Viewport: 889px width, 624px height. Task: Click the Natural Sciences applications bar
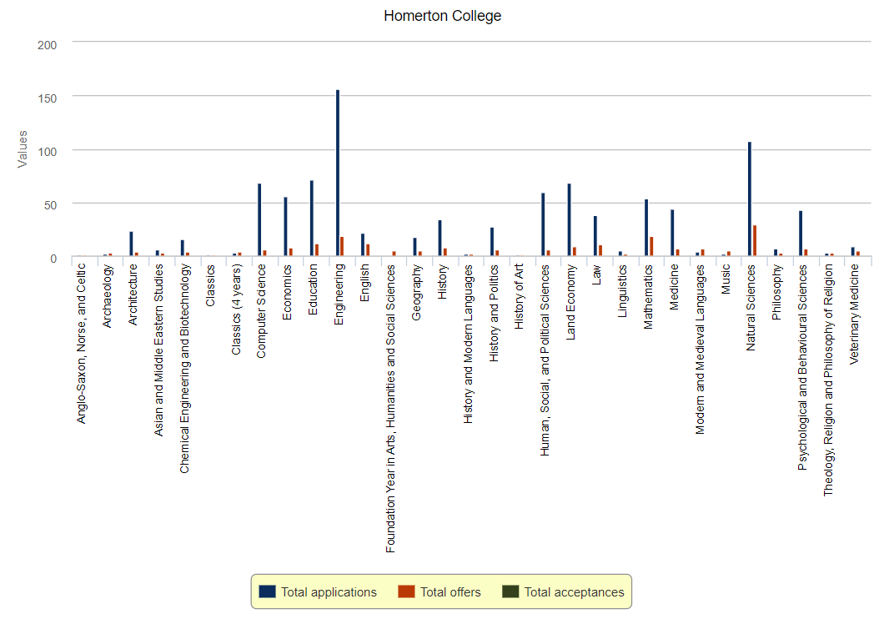(x=750, y=199)
